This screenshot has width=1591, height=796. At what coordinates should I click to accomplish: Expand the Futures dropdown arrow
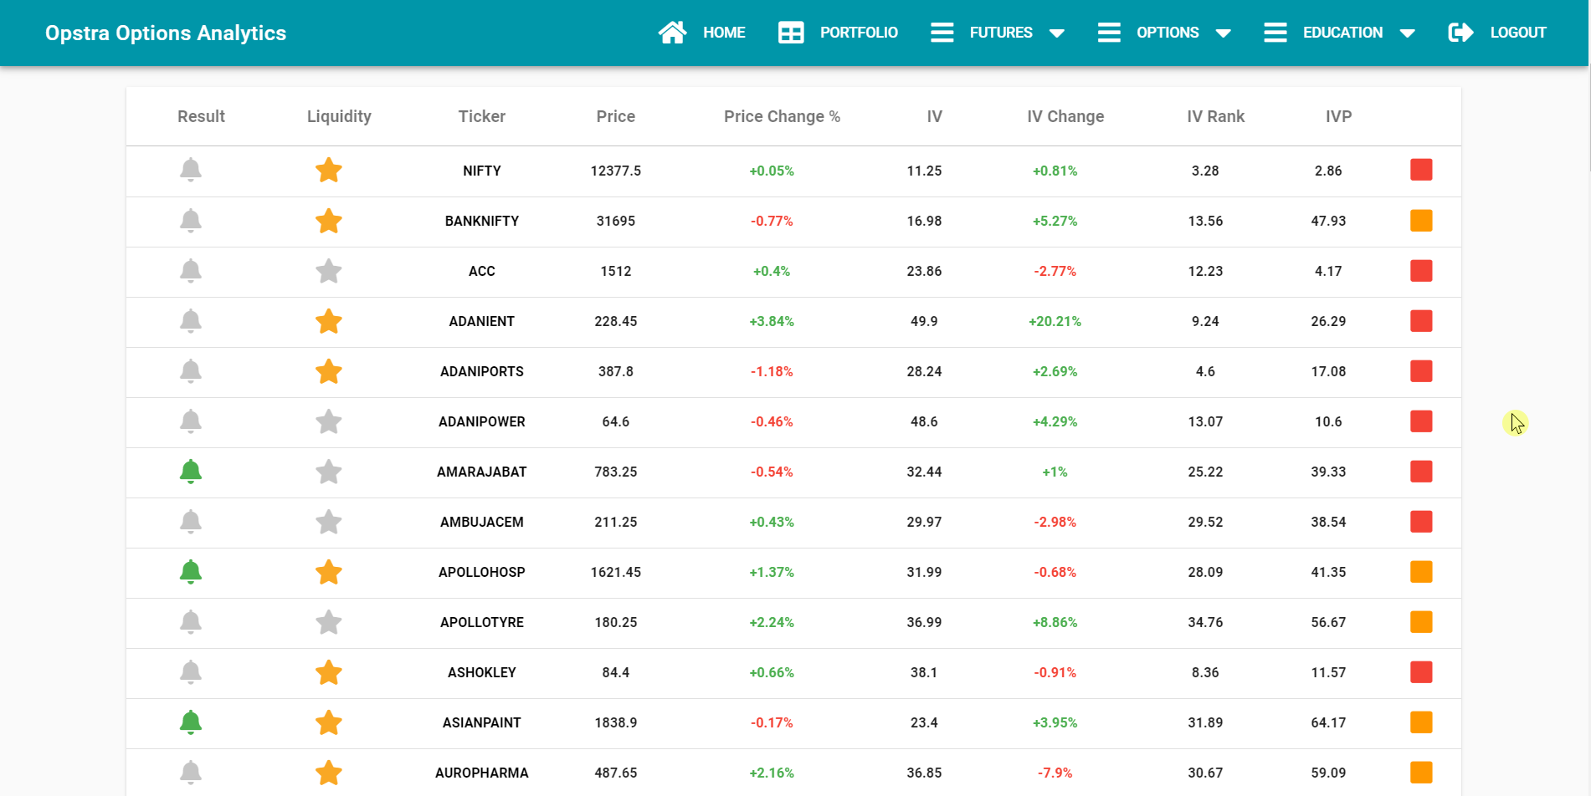click(1057, 33)
